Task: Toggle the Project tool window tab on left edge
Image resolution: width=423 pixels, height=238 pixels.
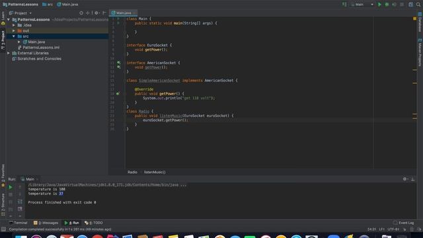Action: 3,40
